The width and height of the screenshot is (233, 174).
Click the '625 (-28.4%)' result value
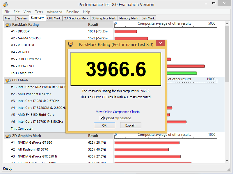pyautogui.click(x=97, y=143)
